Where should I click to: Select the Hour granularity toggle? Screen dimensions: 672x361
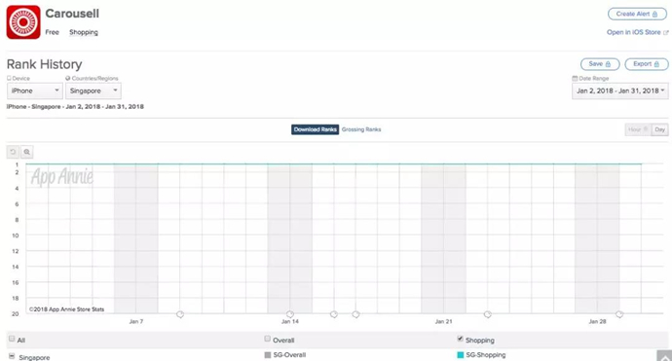coord(638,129)
